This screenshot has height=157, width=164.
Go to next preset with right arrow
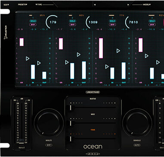pyautogui.click(x=128, y=5)
